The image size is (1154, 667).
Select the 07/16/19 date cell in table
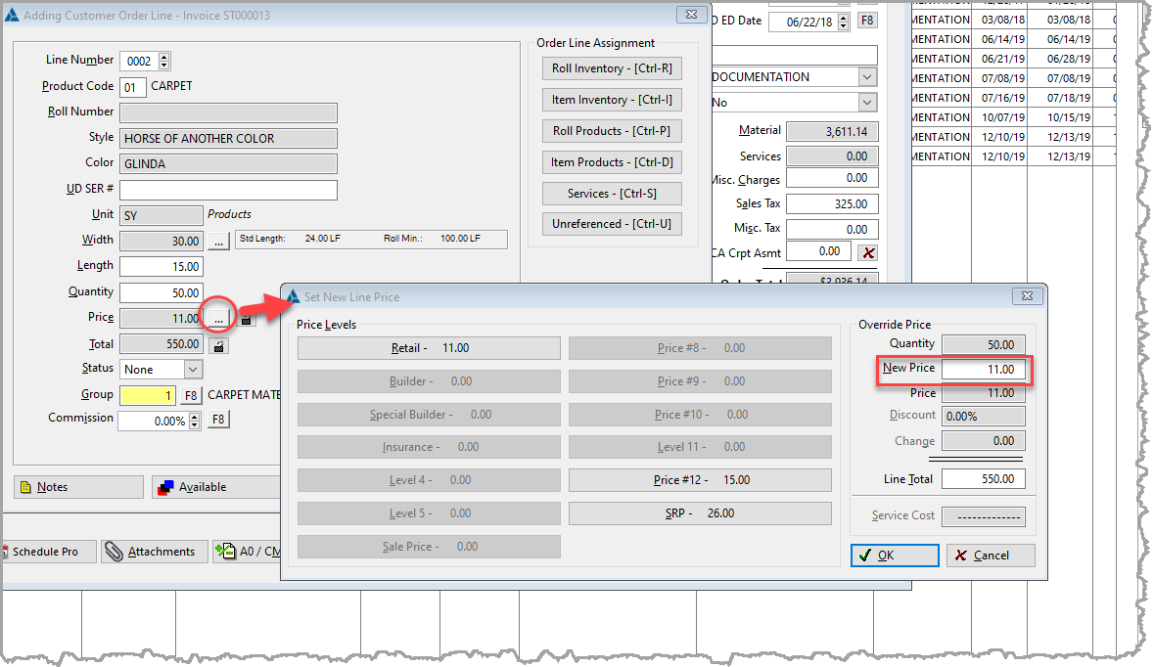[x=1002, y=97]
